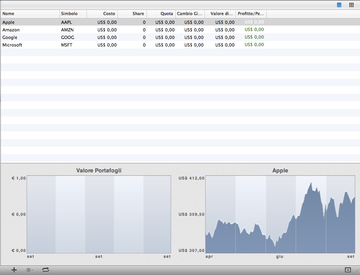360x275 pixels.
Task: Select the Apple row
Action: 180,22
